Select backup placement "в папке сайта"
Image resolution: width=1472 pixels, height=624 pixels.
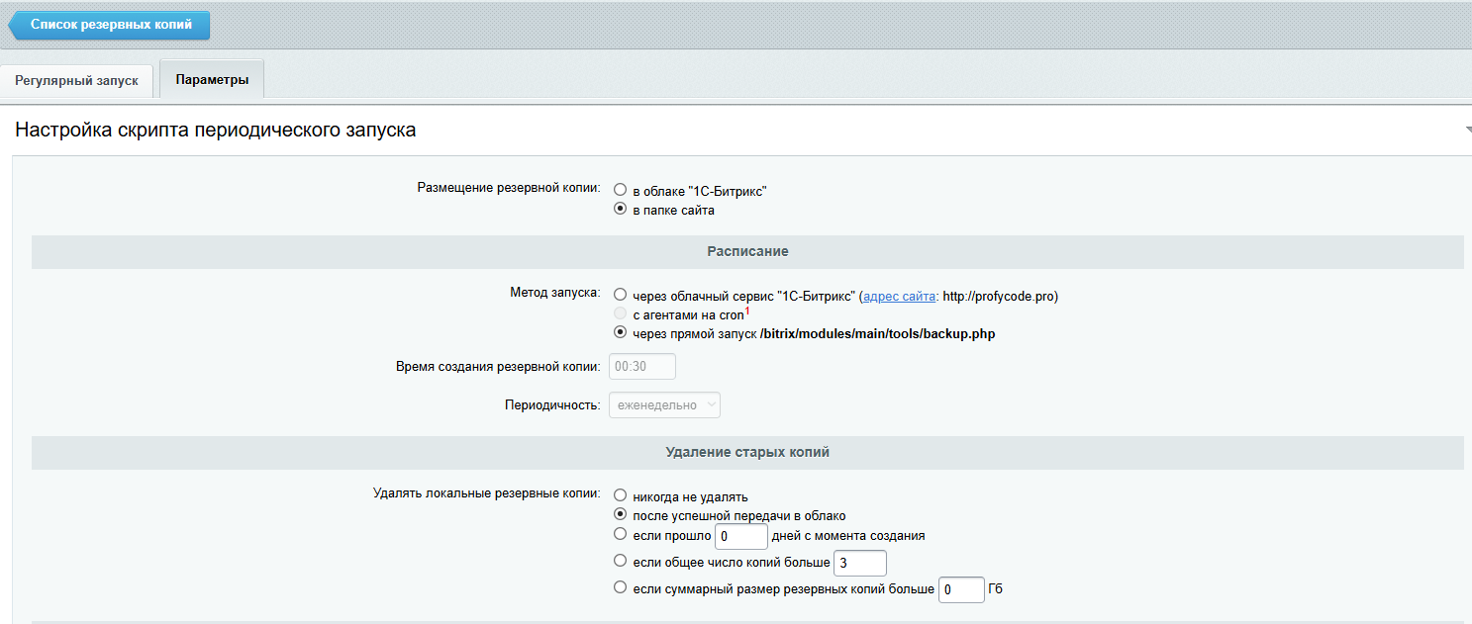coord(620,210)
